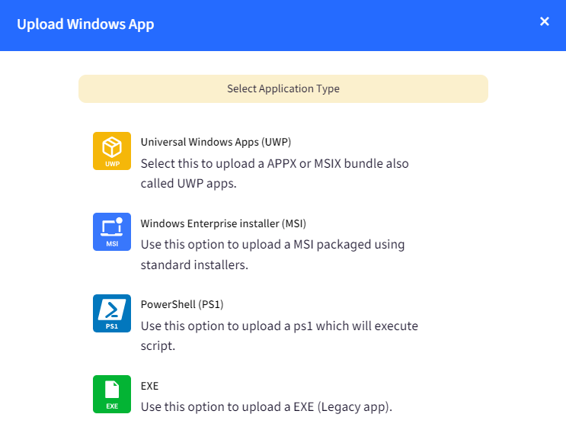Choose the EXE title label

click(x=149, y=386)
